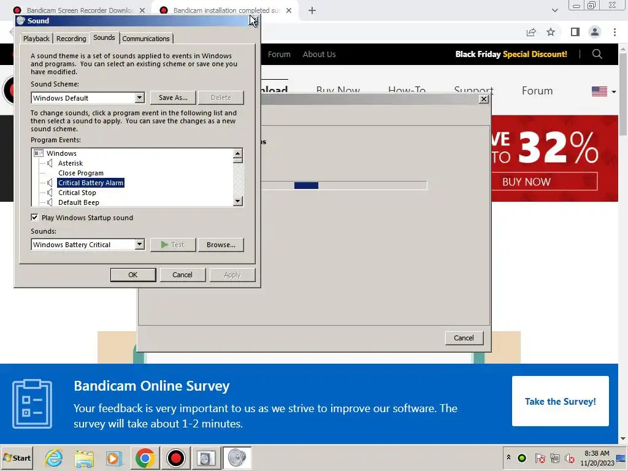Close the installer progress dialog
Screen dimensions: 628x471
click(484, 99)
